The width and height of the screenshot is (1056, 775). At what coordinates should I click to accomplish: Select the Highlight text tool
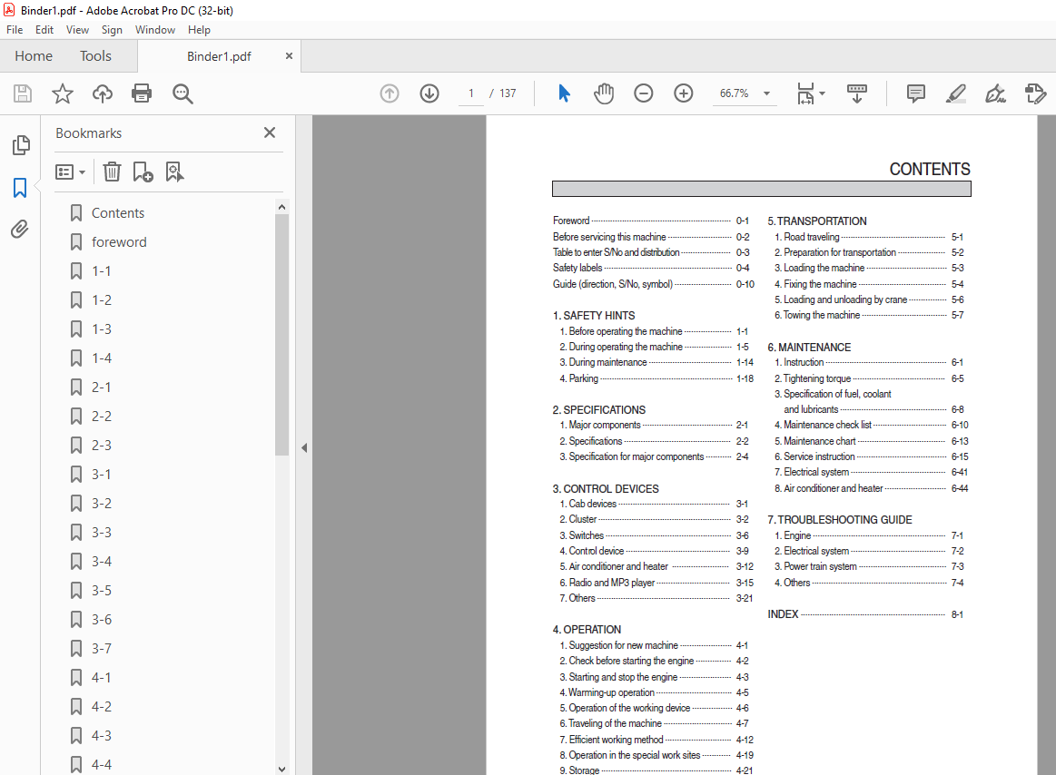(955, 93)
